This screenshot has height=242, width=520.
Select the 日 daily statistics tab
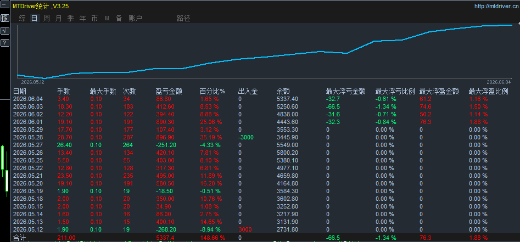point(35,18)
